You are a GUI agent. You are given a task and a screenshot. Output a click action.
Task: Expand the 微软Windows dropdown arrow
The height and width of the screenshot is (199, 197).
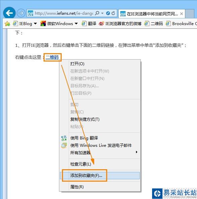(x=76, y=24)
